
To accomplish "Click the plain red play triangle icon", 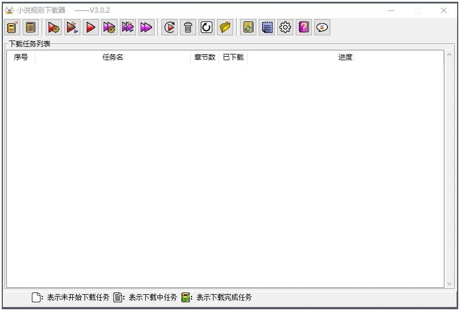I will tap(91, 27).
